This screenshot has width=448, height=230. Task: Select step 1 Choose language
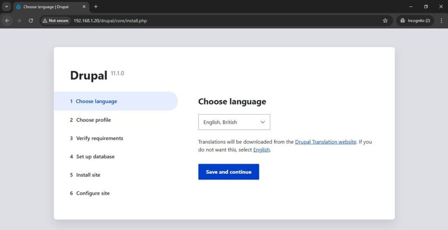point(115,101)
